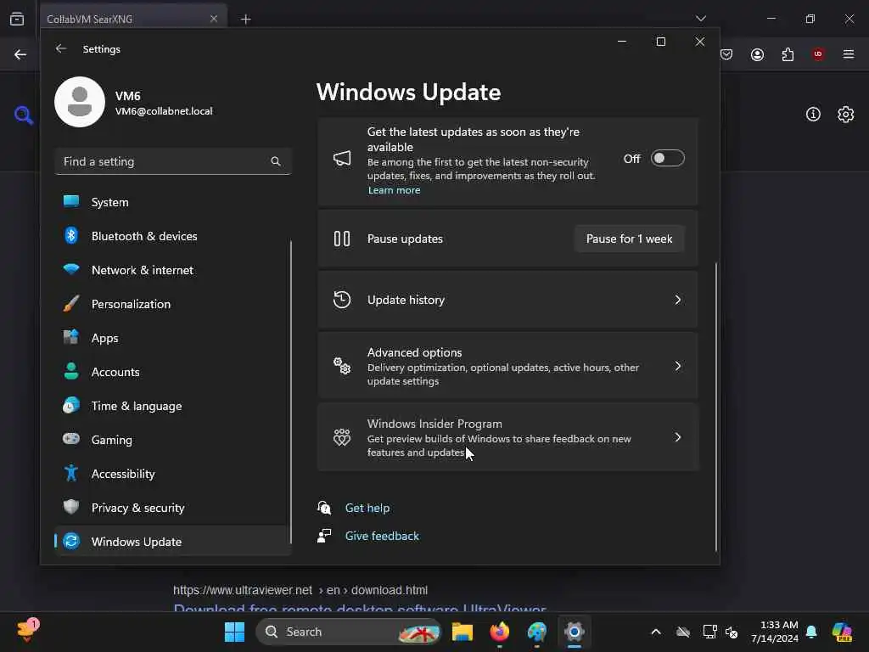This screenshot has height=652, width=869.
Task: Click the Pause updates pause icon
Action: (342, 239)
